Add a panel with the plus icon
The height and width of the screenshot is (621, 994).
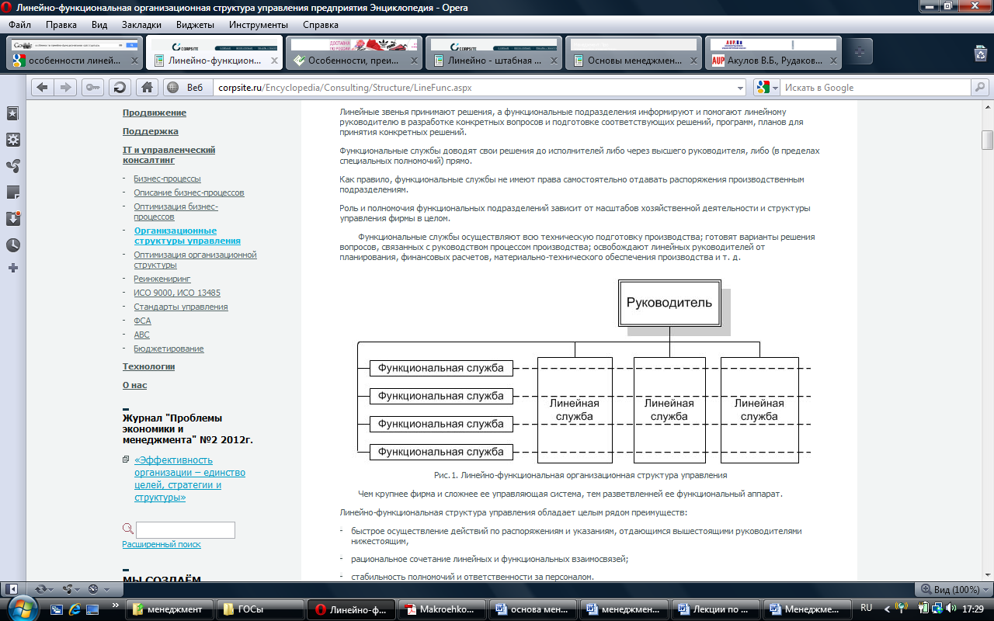13,268
